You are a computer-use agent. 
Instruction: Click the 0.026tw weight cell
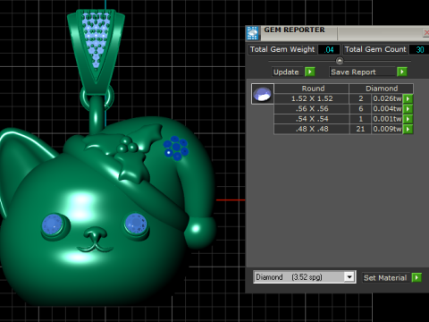coord(387,98)
